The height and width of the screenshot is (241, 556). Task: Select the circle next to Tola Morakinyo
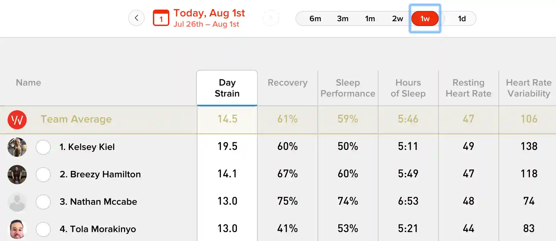click(43, 229)
